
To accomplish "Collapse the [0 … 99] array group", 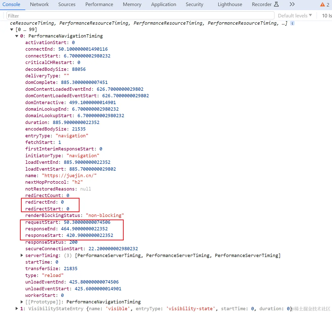I will pyautogui.click(x=12, y=29).
